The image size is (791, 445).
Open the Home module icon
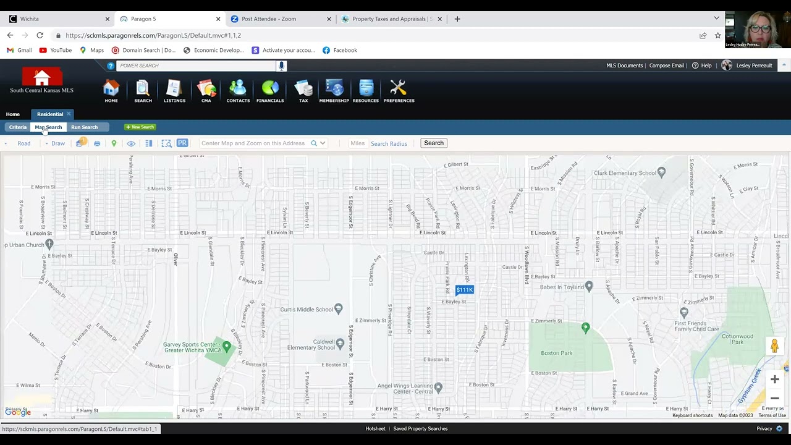[x=111, y=90]
